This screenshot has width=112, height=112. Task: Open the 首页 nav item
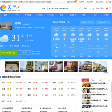click(x=6, y=15)
